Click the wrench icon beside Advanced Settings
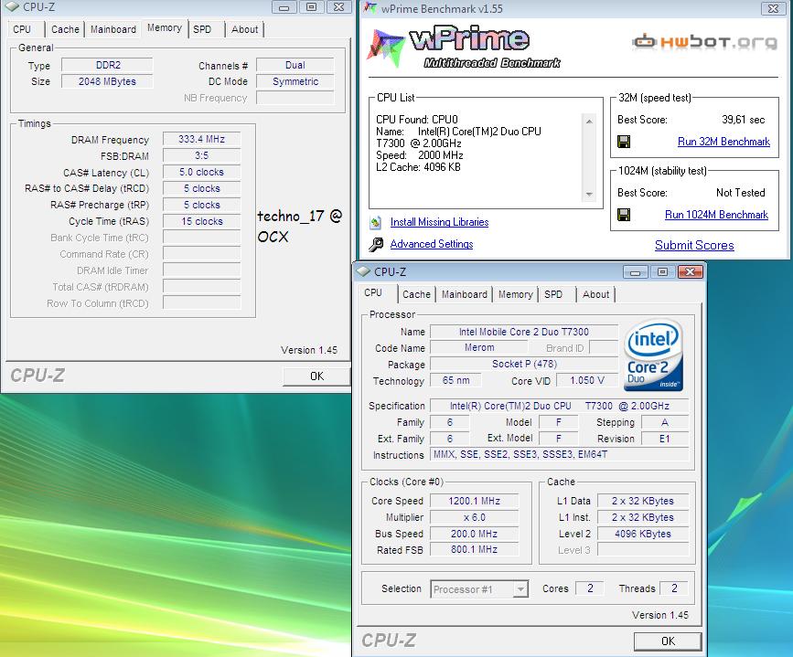 [x=376, y=245]
